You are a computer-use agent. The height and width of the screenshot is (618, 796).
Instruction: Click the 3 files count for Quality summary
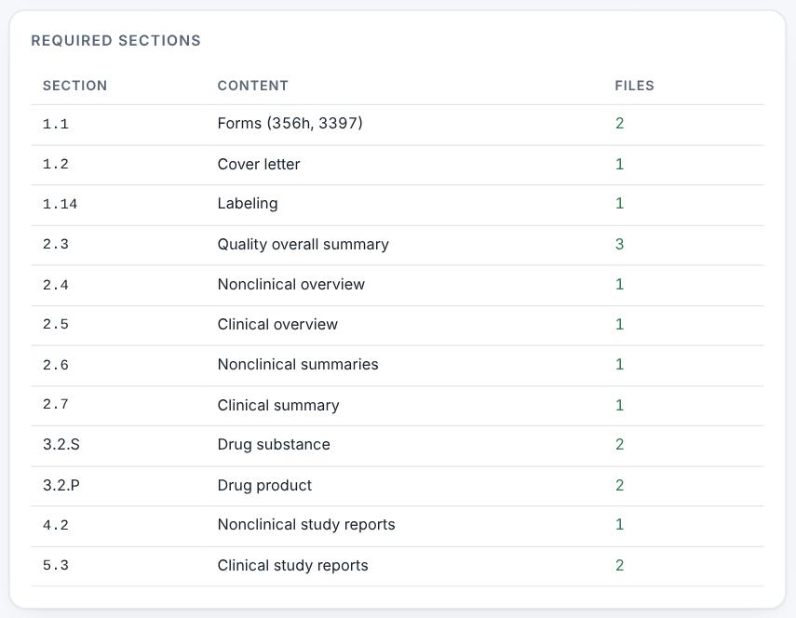pos(619,244)
